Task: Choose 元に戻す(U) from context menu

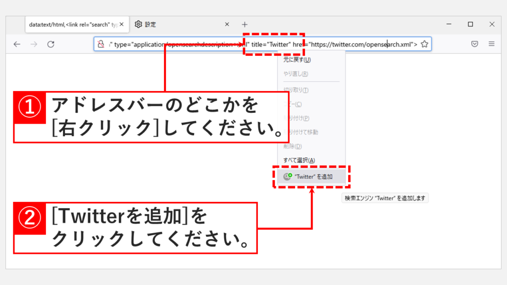Action: [x=297, y=60]
